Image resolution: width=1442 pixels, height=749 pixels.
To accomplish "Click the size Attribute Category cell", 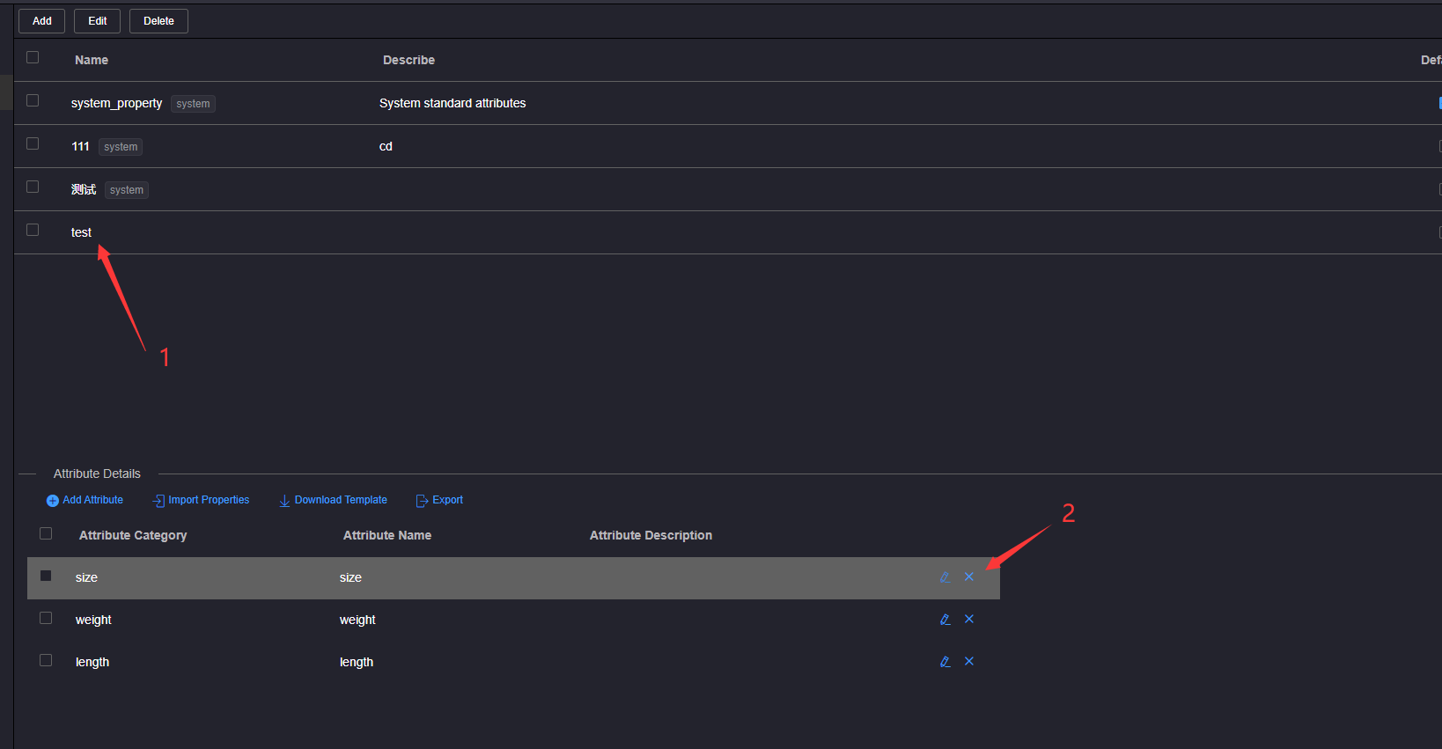I will [86, 577].
